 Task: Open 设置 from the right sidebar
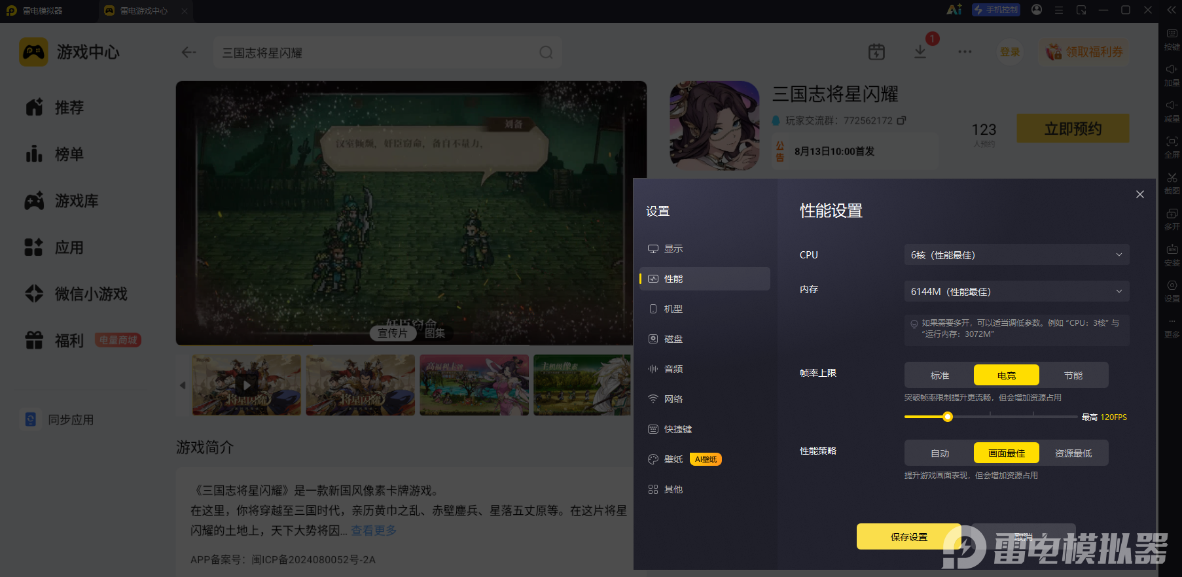(x=1172, y=290)
